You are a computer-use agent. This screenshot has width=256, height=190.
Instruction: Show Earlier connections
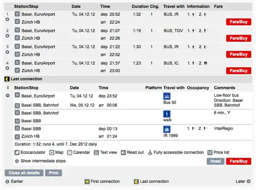click(14, 181)
